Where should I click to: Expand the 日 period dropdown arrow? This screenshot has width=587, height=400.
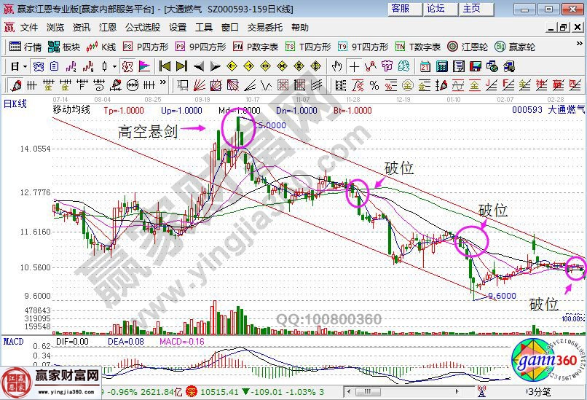[x=24, y=66]
